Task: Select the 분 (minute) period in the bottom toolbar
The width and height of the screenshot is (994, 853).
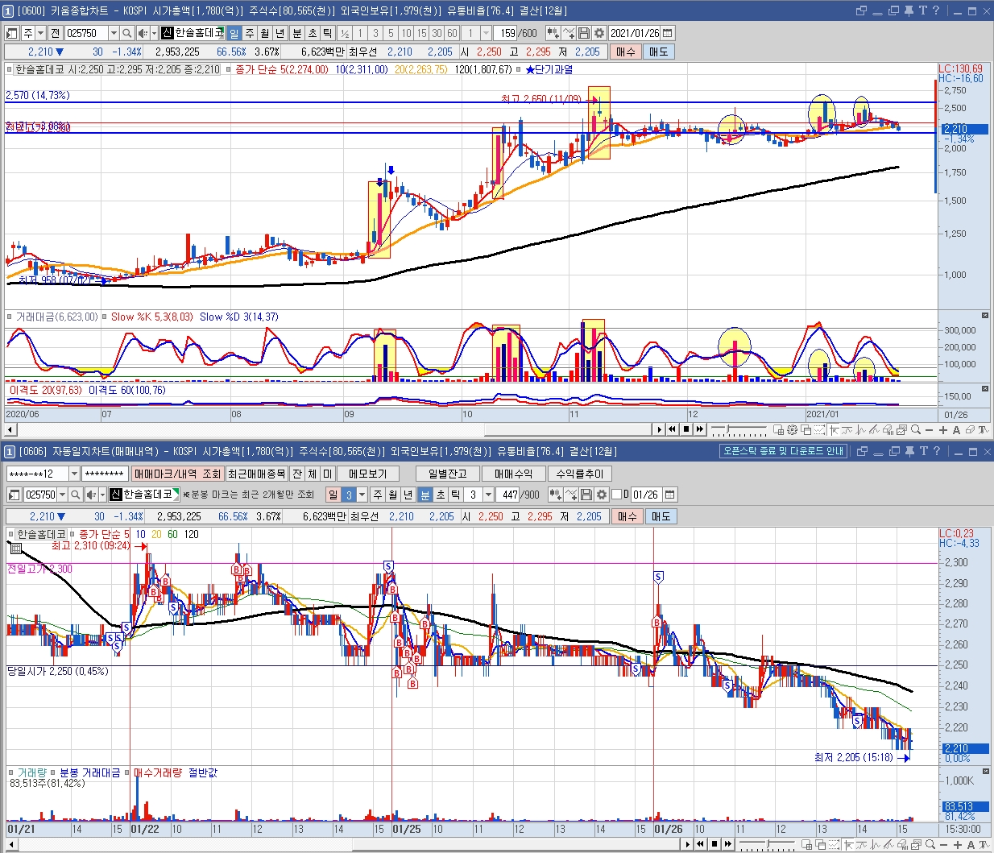Action: 425,495
